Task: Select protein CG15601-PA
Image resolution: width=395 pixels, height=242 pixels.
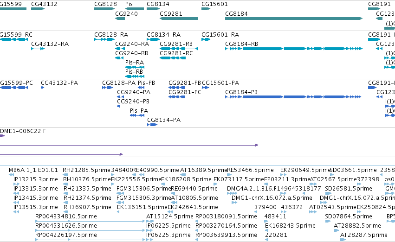Action: click(x=220, y=83)
